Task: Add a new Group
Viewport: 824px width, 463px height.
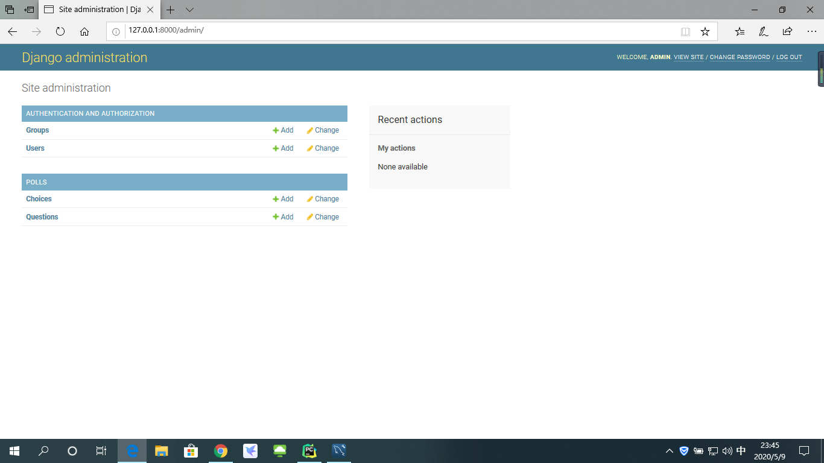Action: point(283,130)
